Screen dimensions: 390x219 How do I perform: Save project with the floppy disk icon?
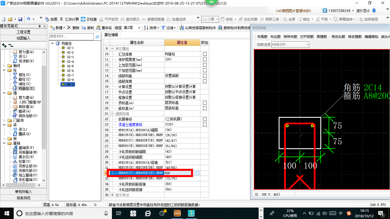coord(20,19)
